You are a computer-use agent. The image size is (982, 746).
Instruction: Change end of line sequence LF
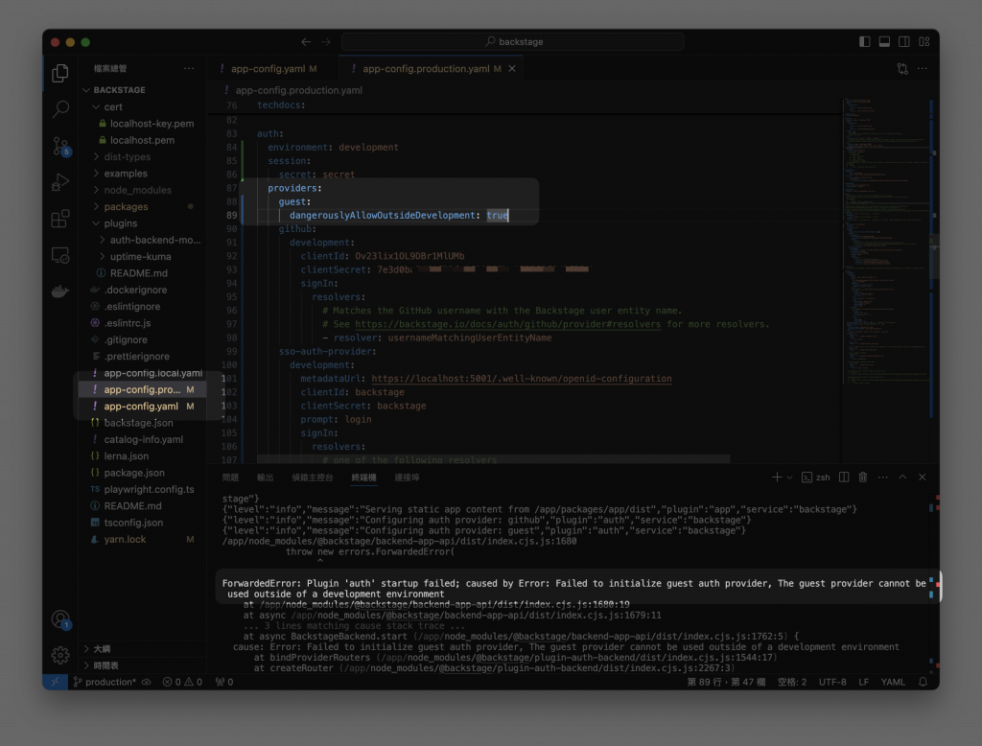pos(864,682)
